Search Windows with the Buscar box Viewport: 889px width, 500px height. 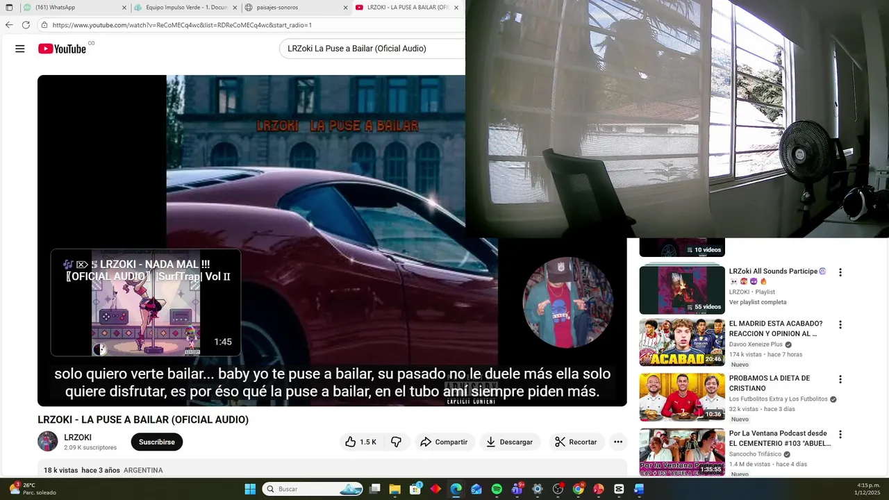click(313, 489)
